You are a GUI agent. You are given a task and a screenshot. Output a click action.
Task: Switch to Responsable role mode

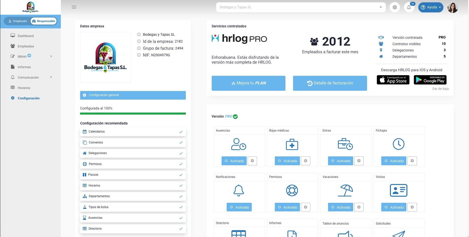click(x=44, y=21)
